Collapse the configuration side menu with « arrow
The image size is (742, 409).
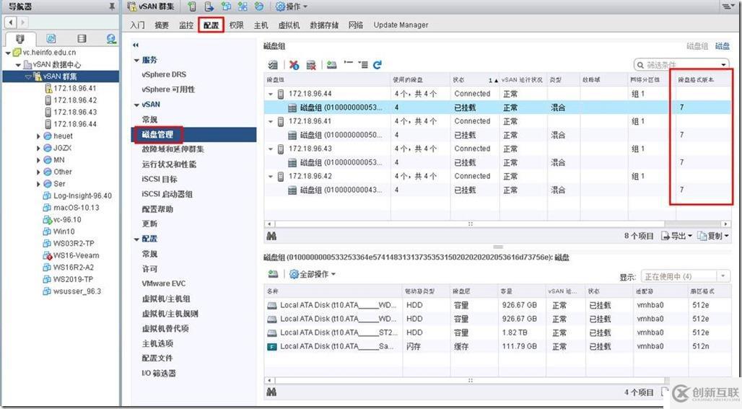[136, 45]
